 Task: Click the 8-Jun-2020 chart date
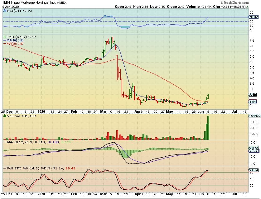tap(11, 7)
